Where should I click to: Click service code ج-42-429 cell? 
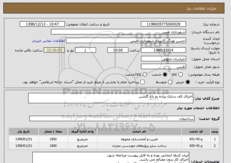[x=196, y=146]
